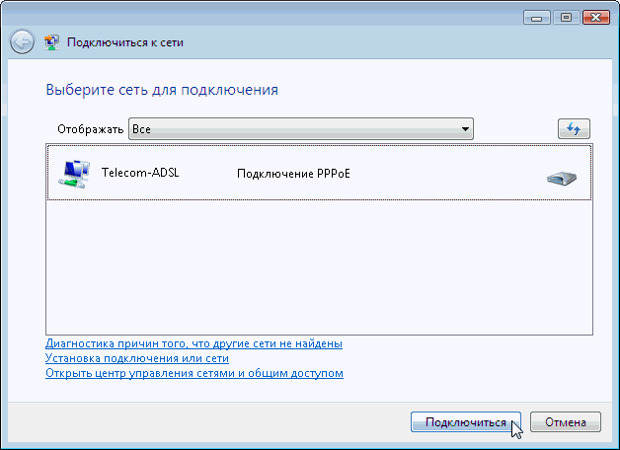Click the Telecom-ADSL connection computer icon
Screen dimensions: 620x450
point(74,174)
